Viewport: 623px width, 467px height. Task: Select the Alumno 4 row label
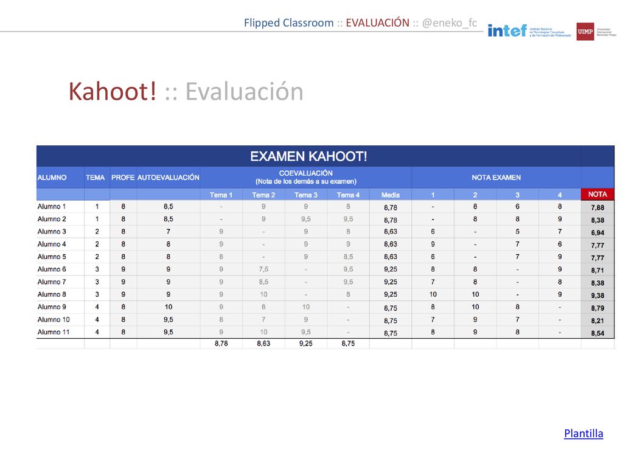(52, 244)
